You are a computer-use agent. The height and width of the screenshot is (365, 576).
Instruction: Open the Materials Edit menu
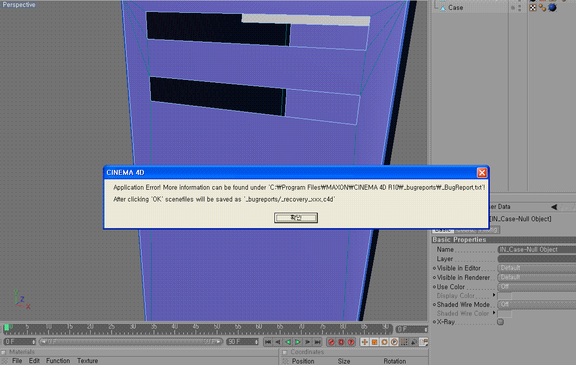click(x=34, y=361)
